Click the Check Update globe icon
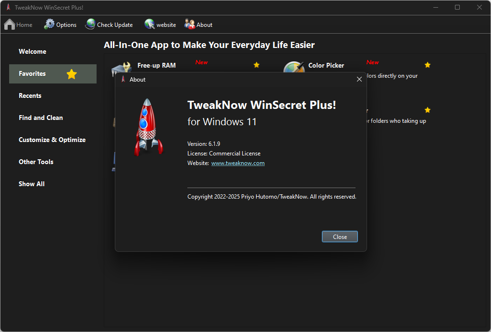This screenshot has height=332, width=491. [x=90, y=24]
